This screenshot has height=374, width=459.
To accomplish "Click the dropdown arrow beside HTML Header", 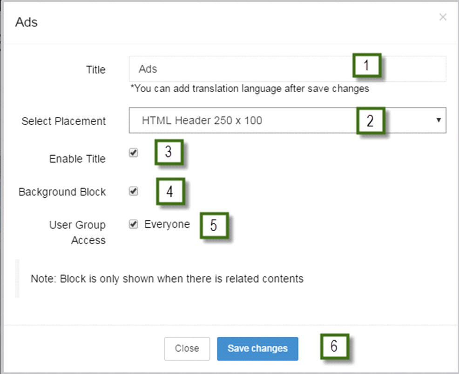I will [x=438, y=120].
